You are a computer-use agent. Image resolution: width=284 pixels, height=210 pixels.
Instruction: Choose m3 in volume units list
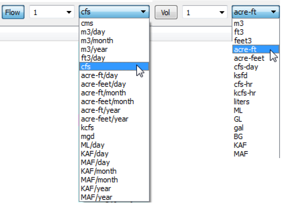point(239,23)
